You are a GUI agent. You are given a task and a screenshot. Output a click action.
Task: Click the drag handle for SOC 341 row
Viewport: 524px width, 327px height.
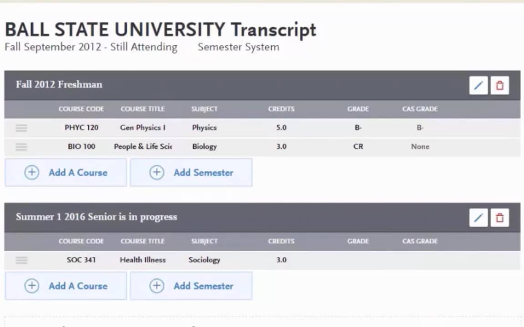[21, 260]
